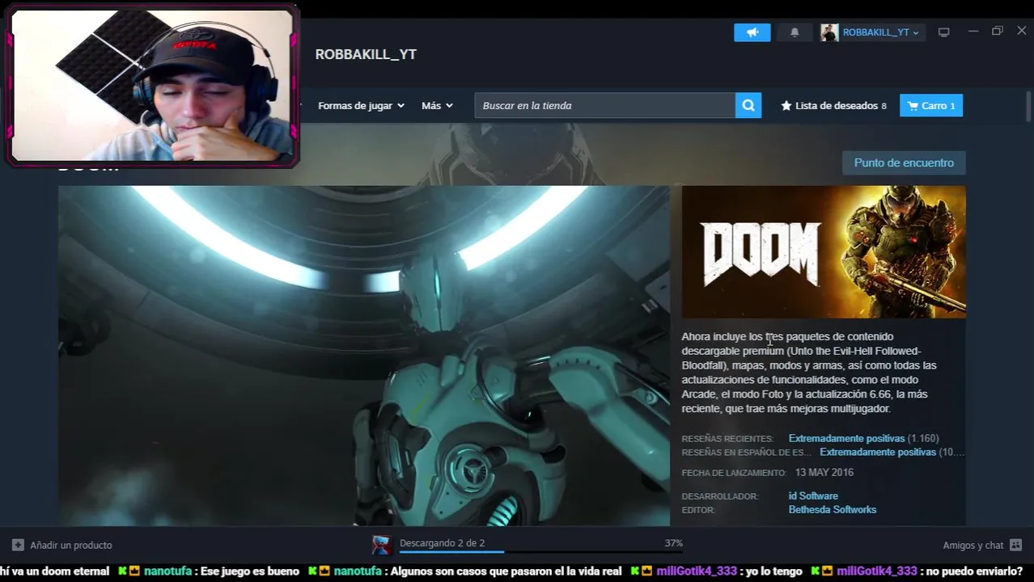Click the friends chat icon

tap(1016, 545)
